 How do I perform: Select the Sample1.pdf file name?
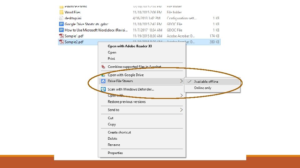click(74, 36)
